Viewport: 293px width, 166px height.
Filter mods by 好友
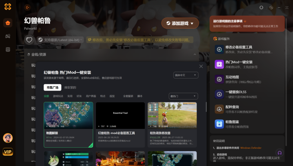pyautogui.click(x=79, y=96)
